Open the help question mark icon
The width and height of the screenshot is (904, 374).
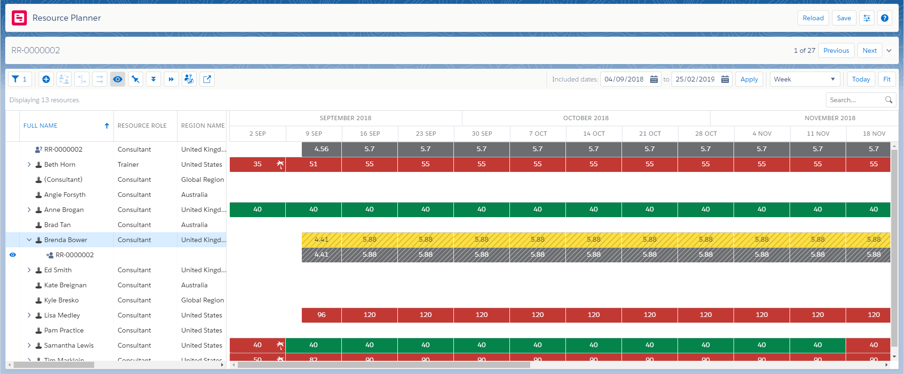tap(885, 18)
